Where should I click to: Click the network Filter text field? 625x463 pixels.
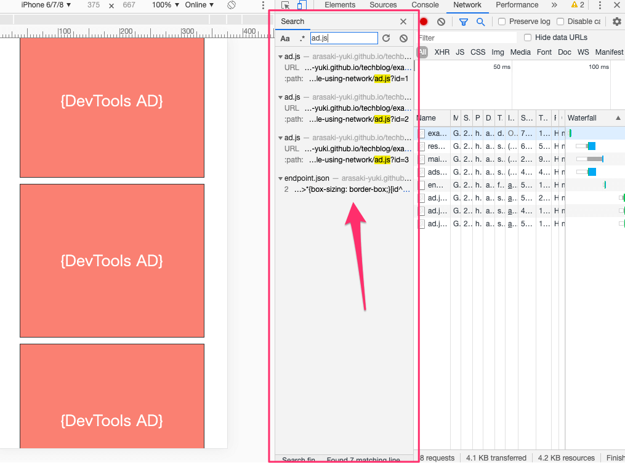pos(465,38)
